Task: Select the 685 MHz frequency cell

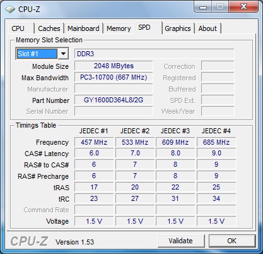Action: (x=216, y=142)
